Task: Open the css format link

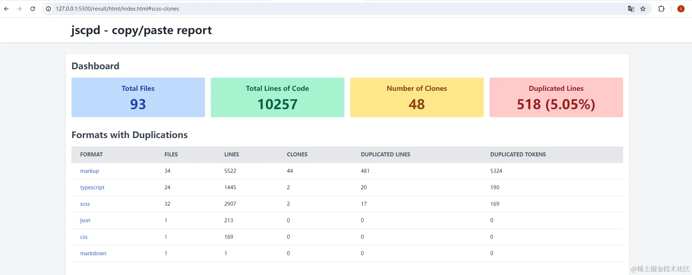Action: click(x=84, y=237)
